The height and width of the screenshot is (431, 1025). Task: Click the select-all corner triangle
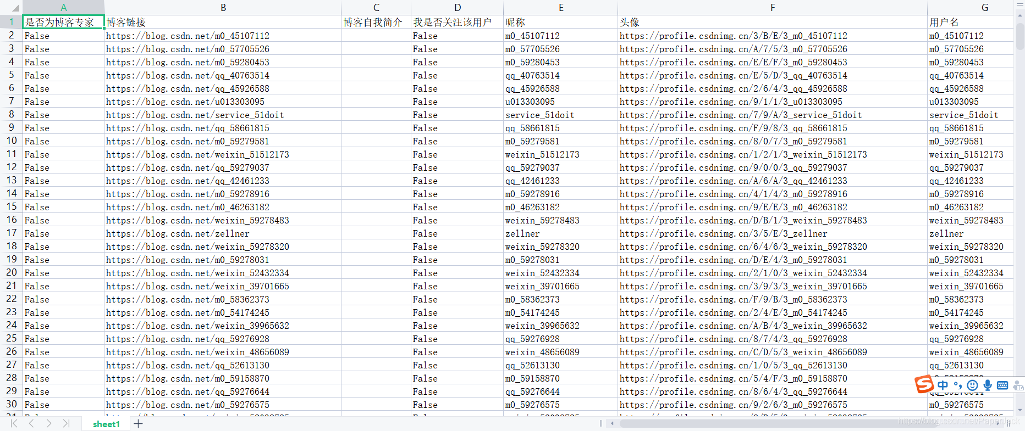click(15, 8)
